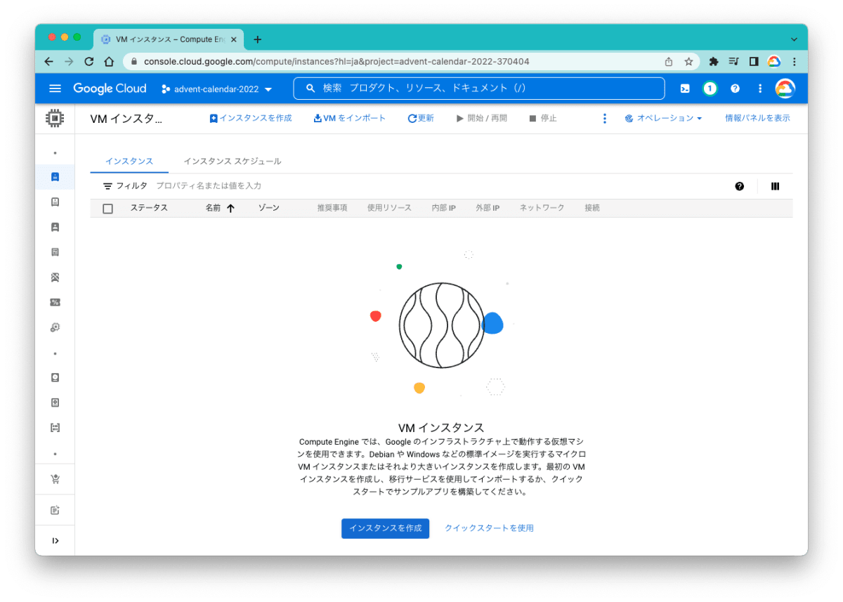Toggle Chrome side panel icon
Screen dimensions: 843x602
[x=754, y=62]
